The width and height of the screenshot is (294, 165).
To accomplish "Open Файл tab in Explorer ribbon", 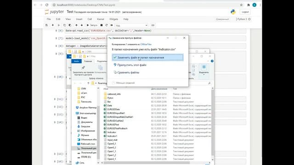I will 77,61.
